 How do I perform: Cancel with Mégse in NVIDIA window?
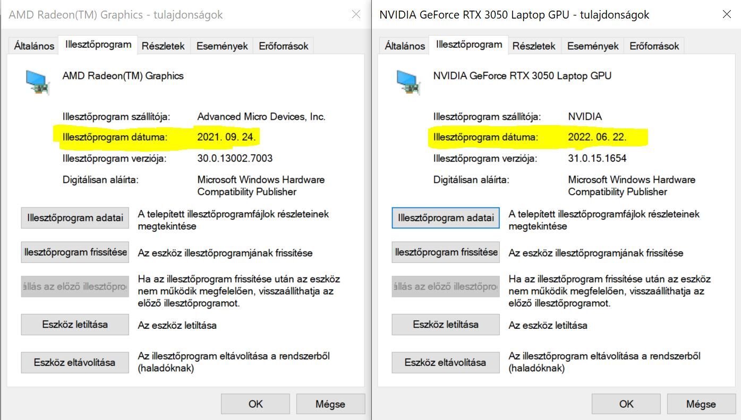(x=701, y=404)
